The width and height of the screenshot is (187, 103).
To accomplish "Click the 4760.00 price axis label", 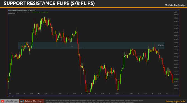I will click(176, 18).
